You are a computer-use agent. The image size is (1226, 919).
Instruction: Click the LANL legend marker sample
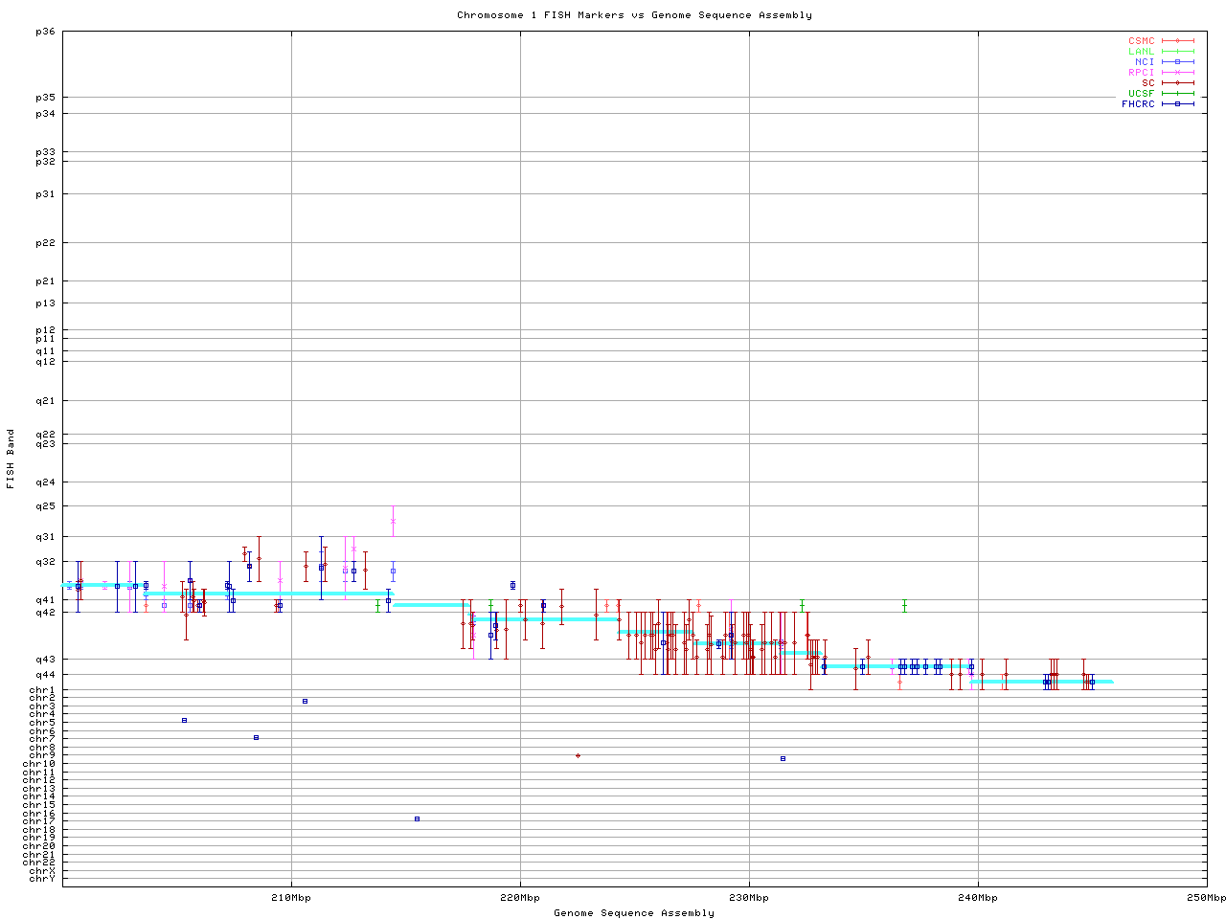coord(1177,52)
